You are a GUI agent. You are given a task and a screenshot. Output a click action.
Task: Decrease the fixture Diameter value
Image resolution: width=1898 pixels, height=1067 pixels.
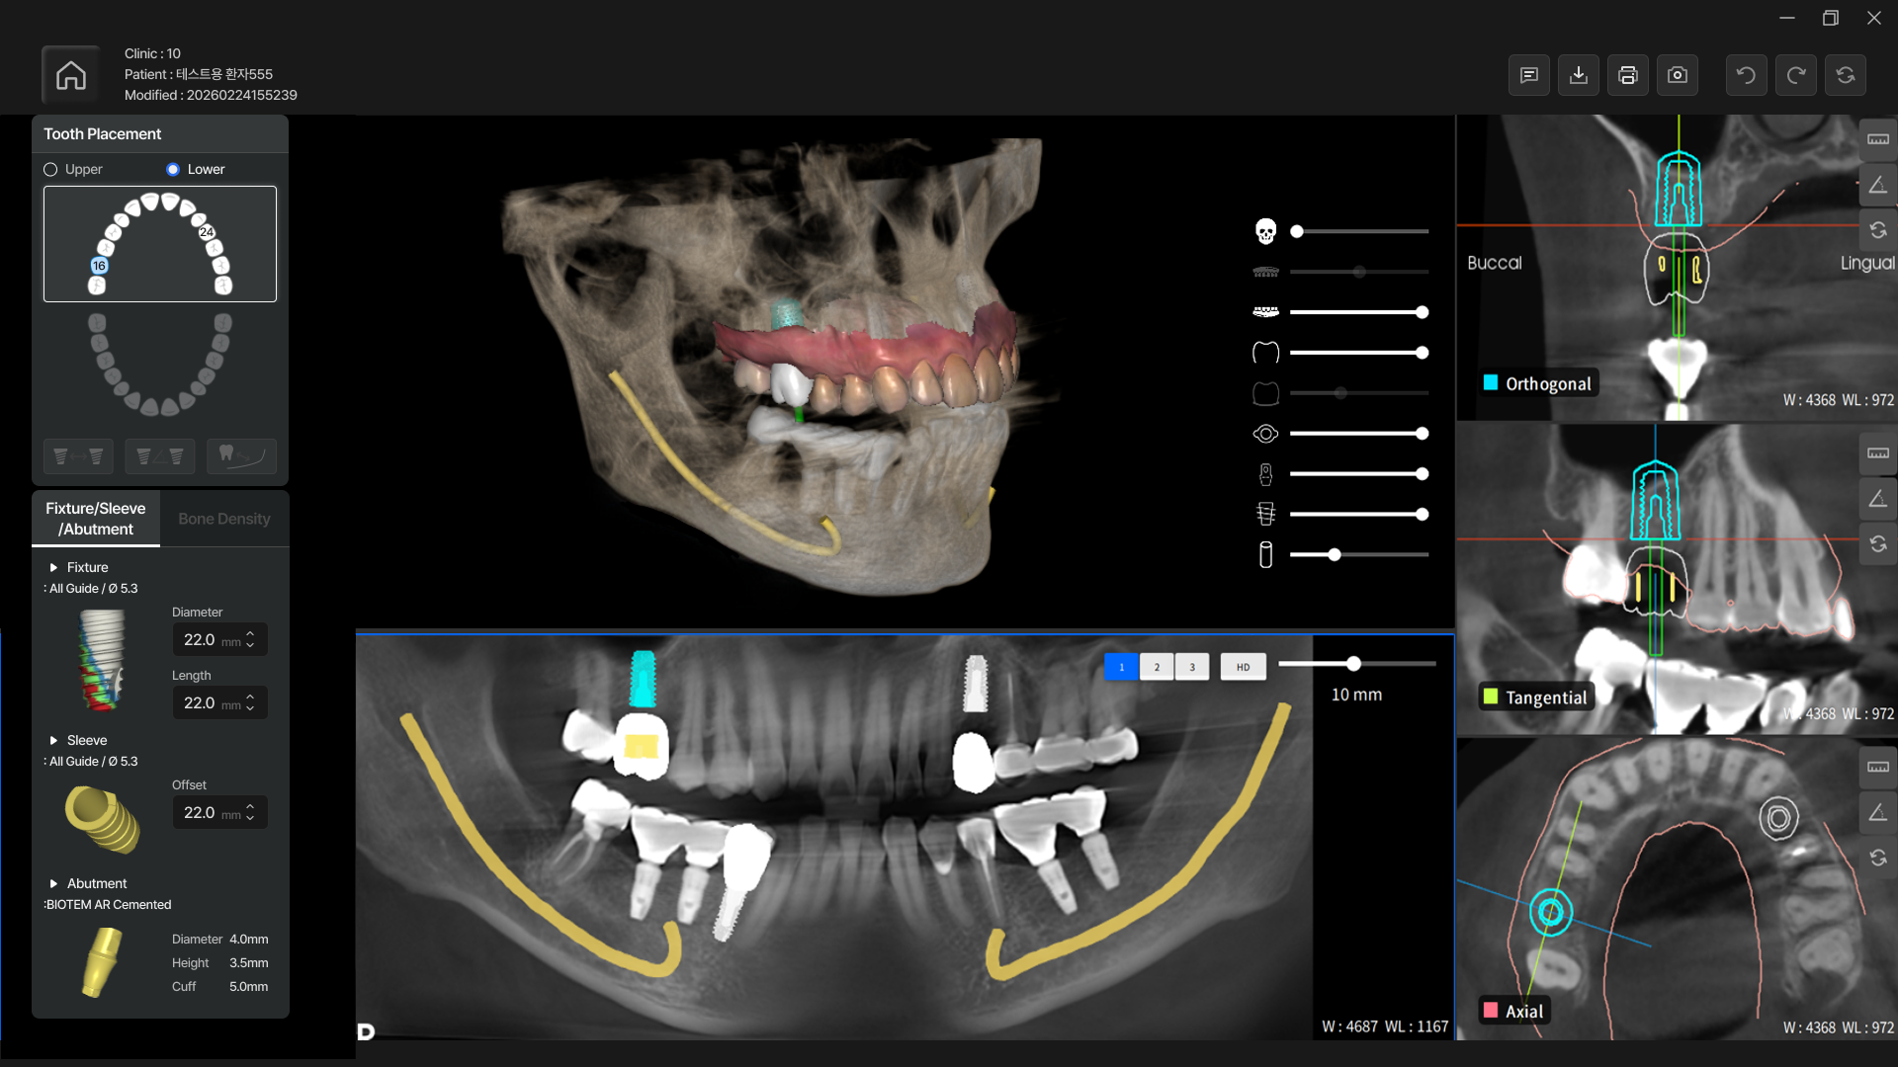(x=250, y=645)
